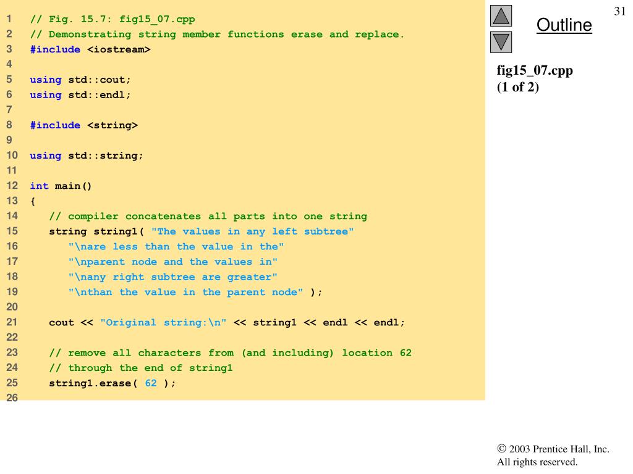Click the down triangle navigation button
The height and width of the screenshot is (474, 633).
point(501,43)
